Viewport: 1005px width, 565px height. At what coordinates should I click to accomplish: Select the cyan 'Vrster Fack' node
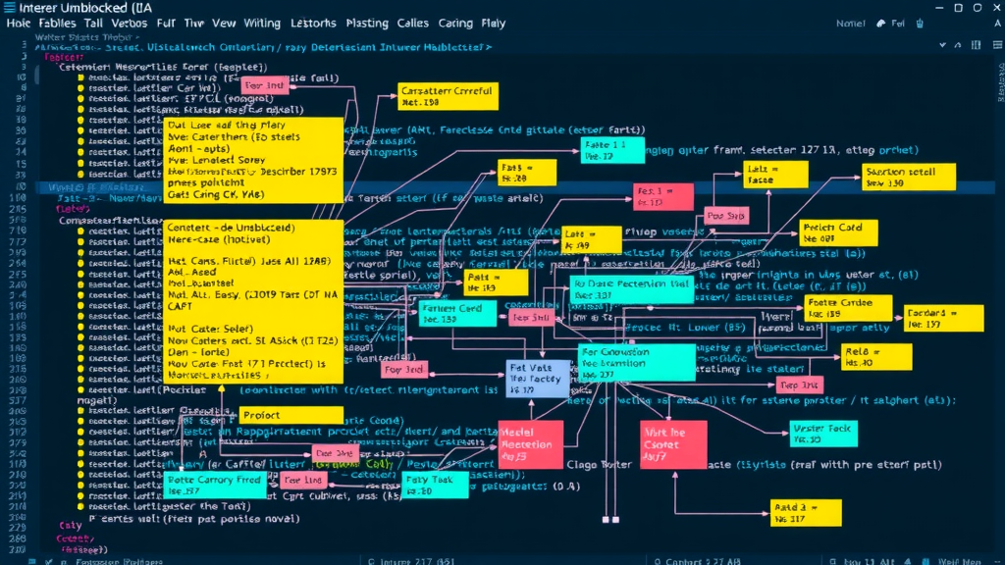pyautogui.click(x=823, y=434)
